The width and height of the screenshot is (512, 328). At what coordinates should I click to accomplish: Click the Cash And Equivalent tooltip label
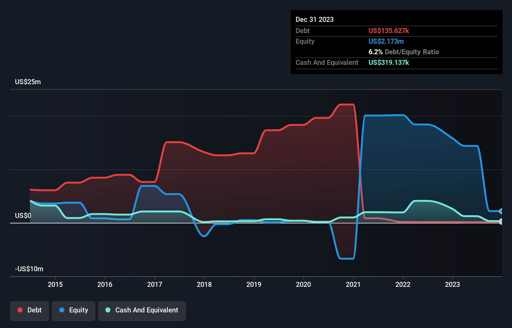click(327, 62)
